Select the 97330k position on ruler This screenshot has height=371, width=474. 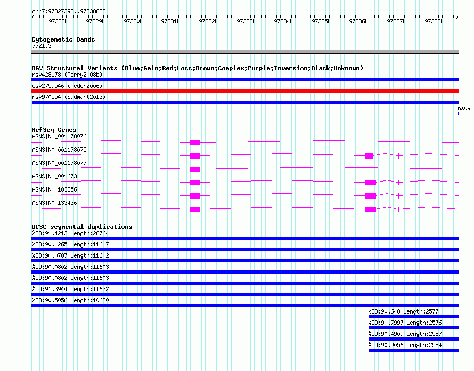coord(133,21)
